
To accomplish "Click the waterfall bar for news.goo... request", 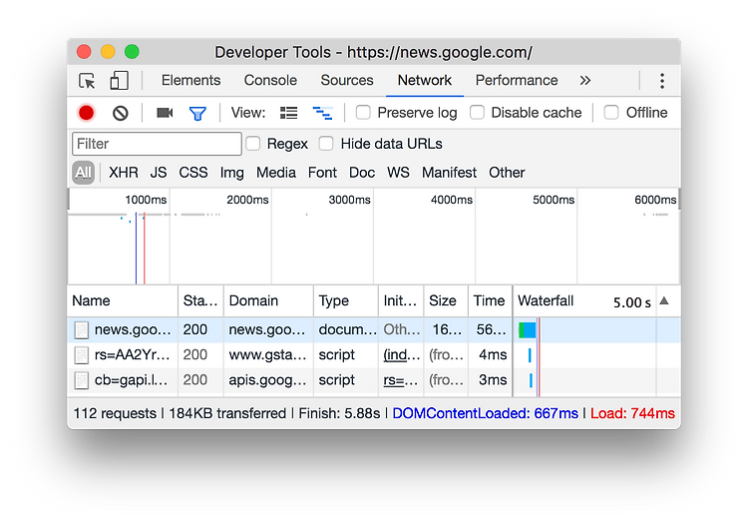I will click(x=528, y=330).
